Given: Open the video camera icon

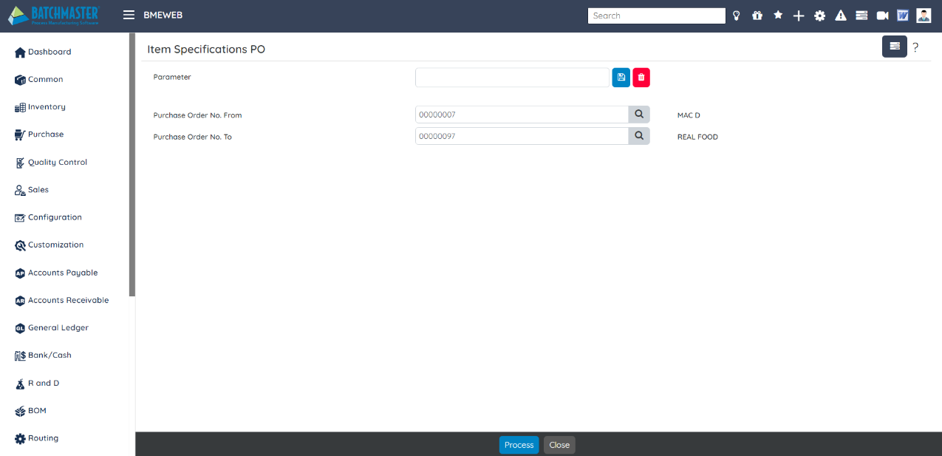Looking at the screenshot, I should click(882, 16).
